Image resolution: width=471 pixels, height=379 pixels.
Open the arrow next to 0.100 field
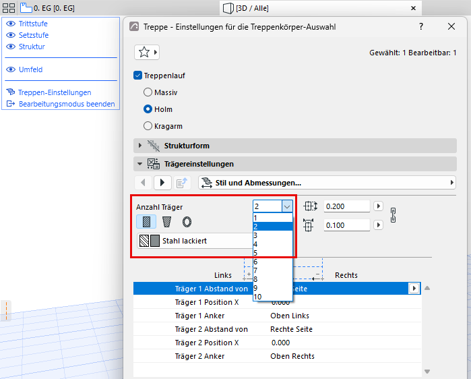(x=379, y=225)
